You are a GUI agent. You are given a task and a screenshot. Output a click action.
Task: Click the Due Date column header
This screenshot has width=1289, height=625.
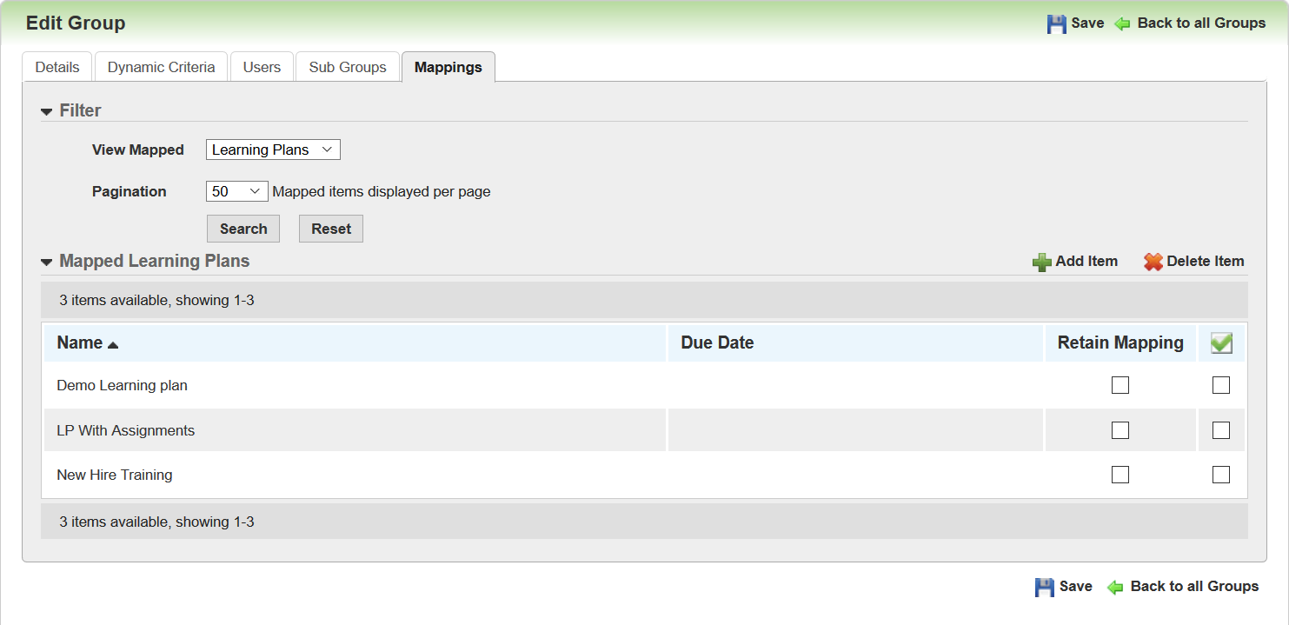[717, 342]
